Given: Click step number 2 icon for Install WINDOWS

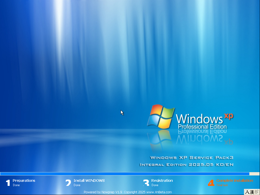Looking at the screenshot, I should click(x=68, y=183).
